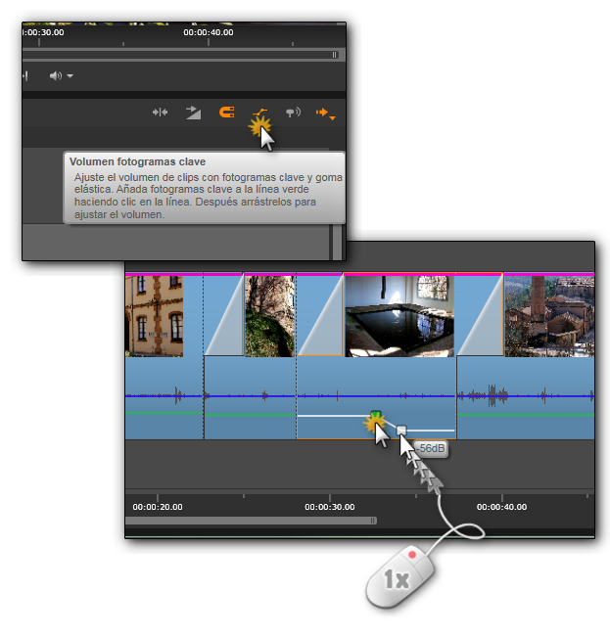
Task: Click the lower timeline's horizontal scrollbar thumb
Action: [251, 521]
